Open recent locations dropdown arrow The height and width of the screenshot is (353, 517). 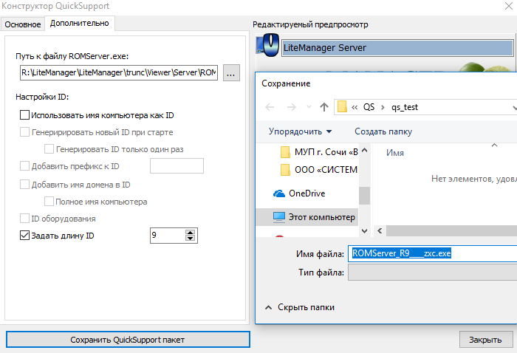[309, 107]
